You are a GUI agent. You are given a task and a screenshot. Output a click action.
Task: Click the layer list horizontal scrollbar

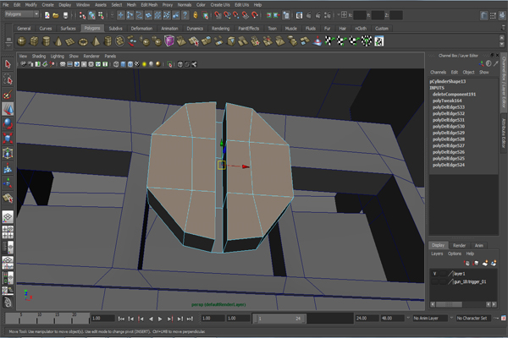coord(449,304)
